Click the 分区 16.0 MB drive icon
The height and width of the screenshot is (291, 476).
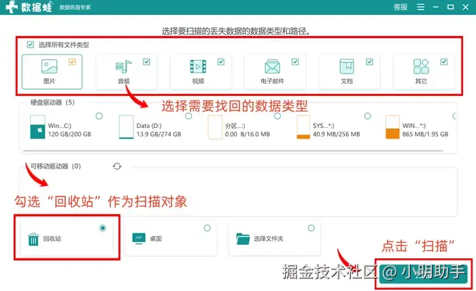(x=215, y=127)
